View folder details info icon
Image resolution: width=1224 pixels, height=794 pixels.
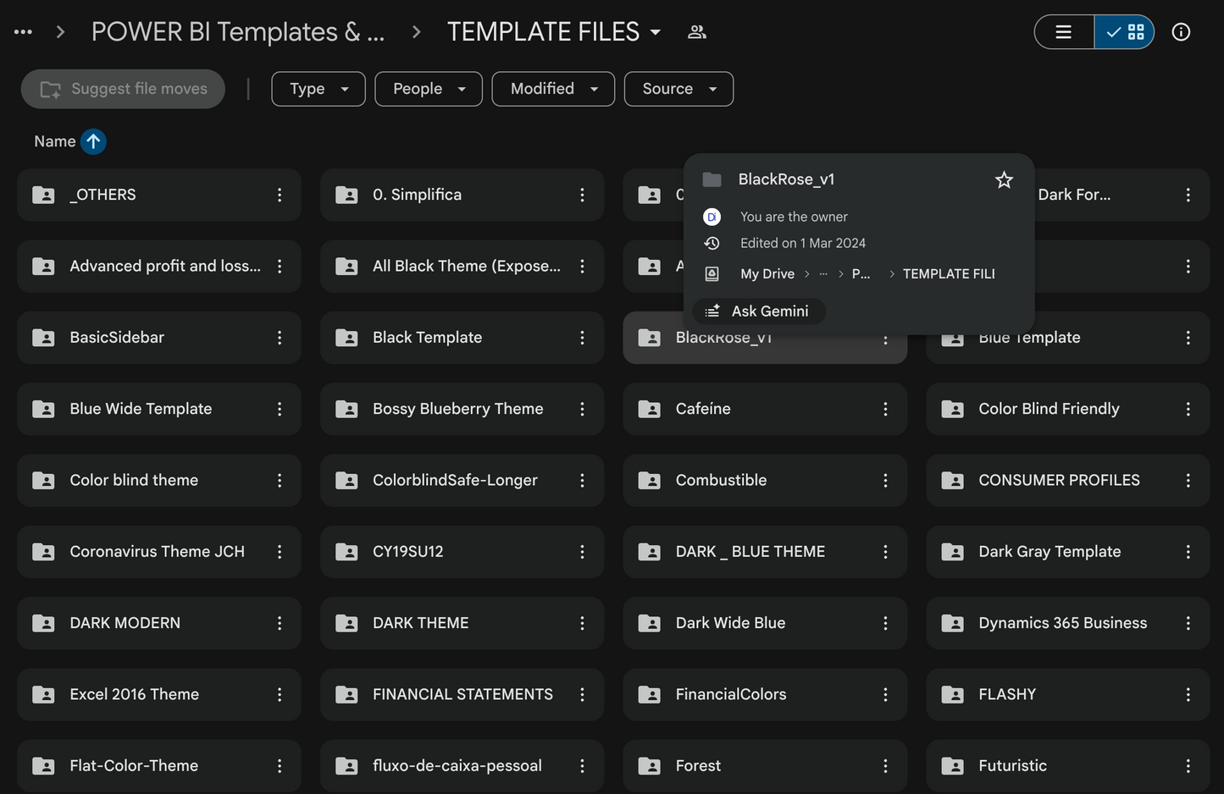click(x=1181, y=32)
